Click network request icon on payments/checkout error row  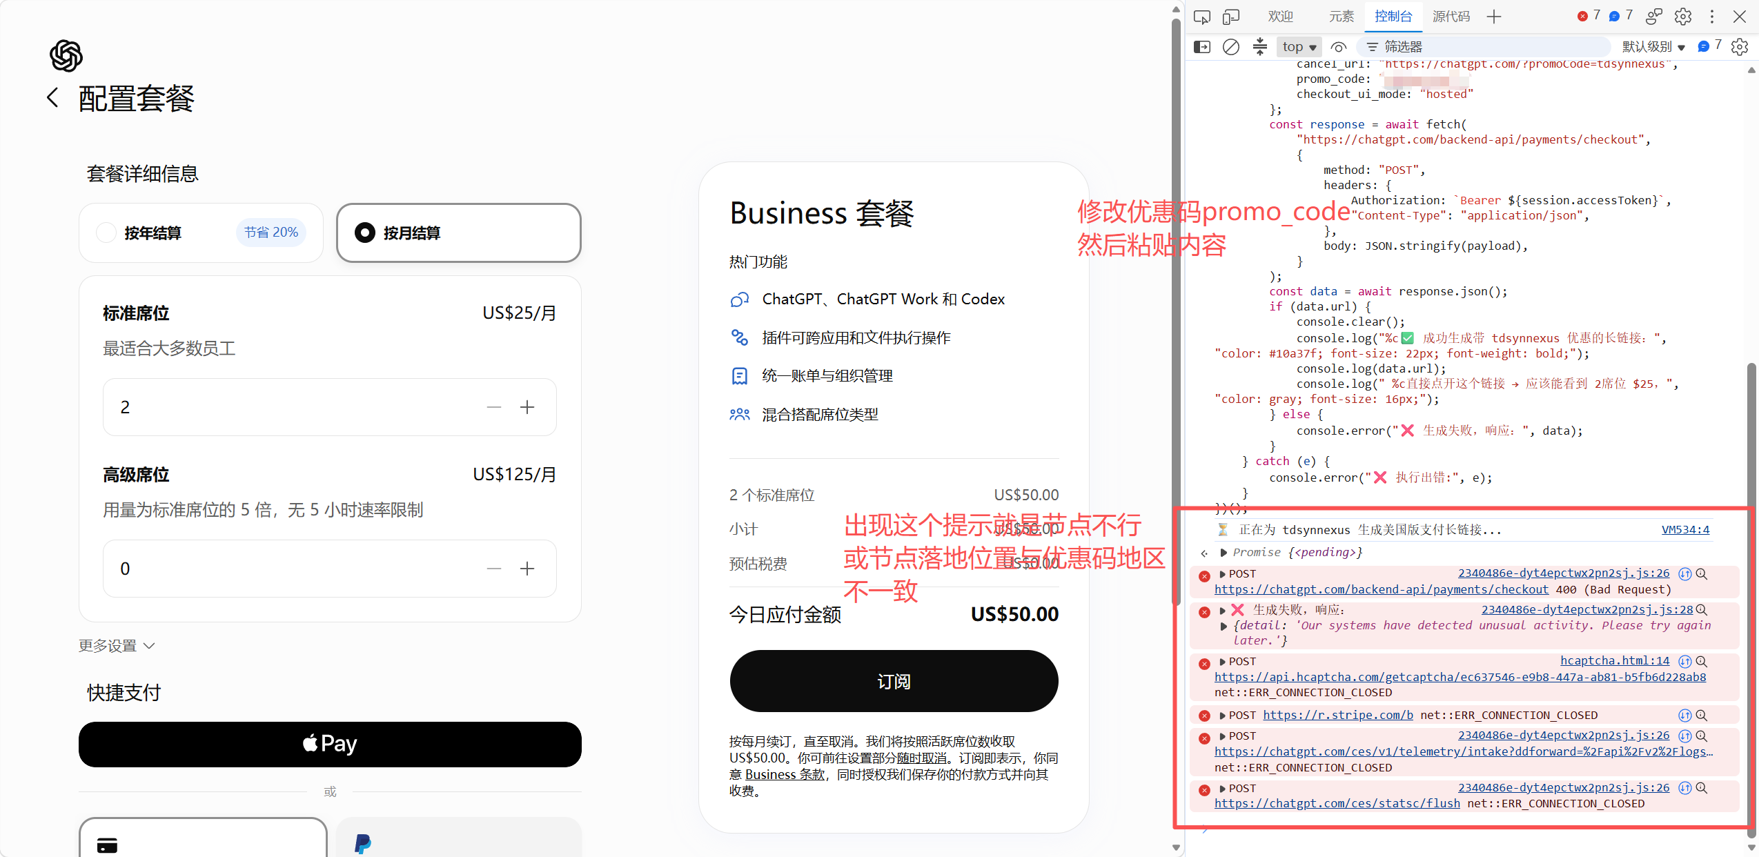tap(1685, 573)
